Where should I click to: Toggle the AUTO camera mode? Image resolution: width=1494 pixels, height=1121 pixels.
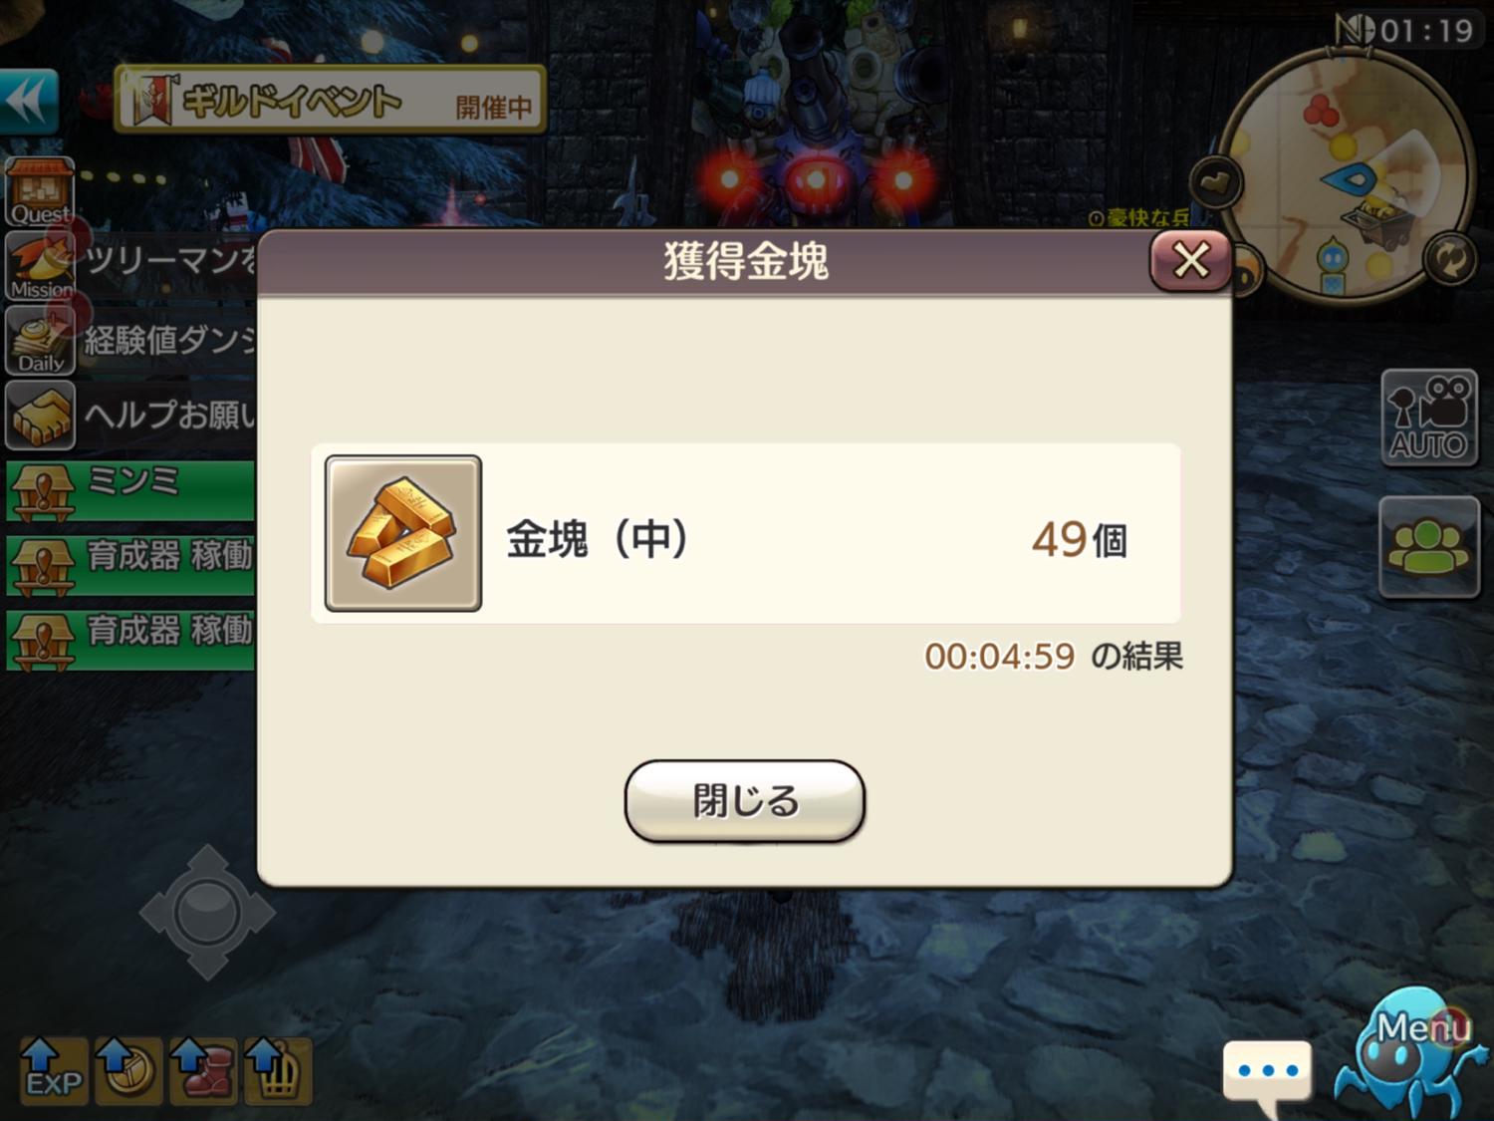[x=1429, y=419]
